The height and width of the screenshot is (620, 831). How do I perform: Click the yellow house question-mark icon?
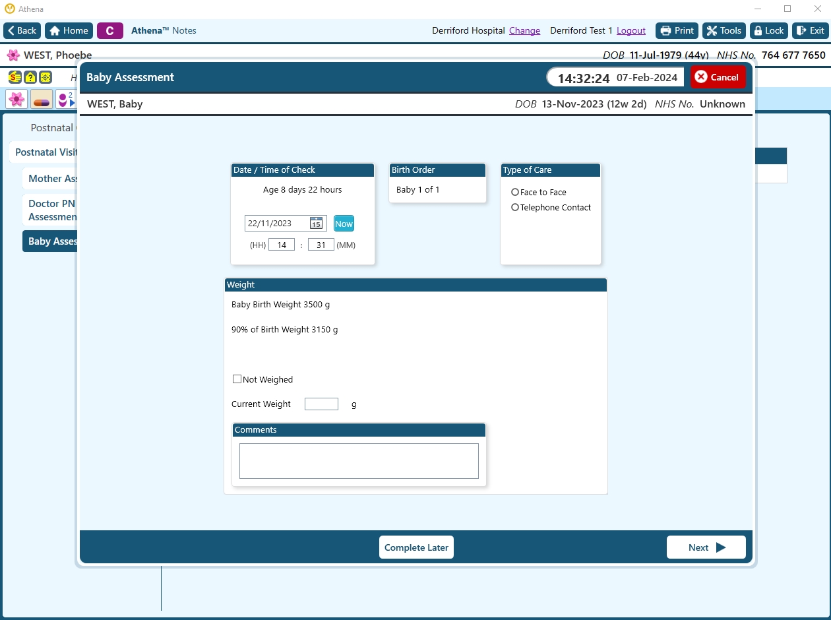pos(30,77)
